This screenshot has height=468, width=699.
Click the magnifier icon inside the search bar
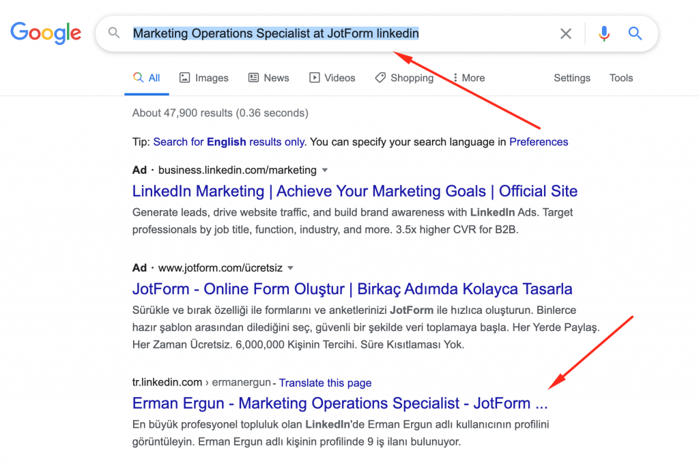(x=114, y=33)
